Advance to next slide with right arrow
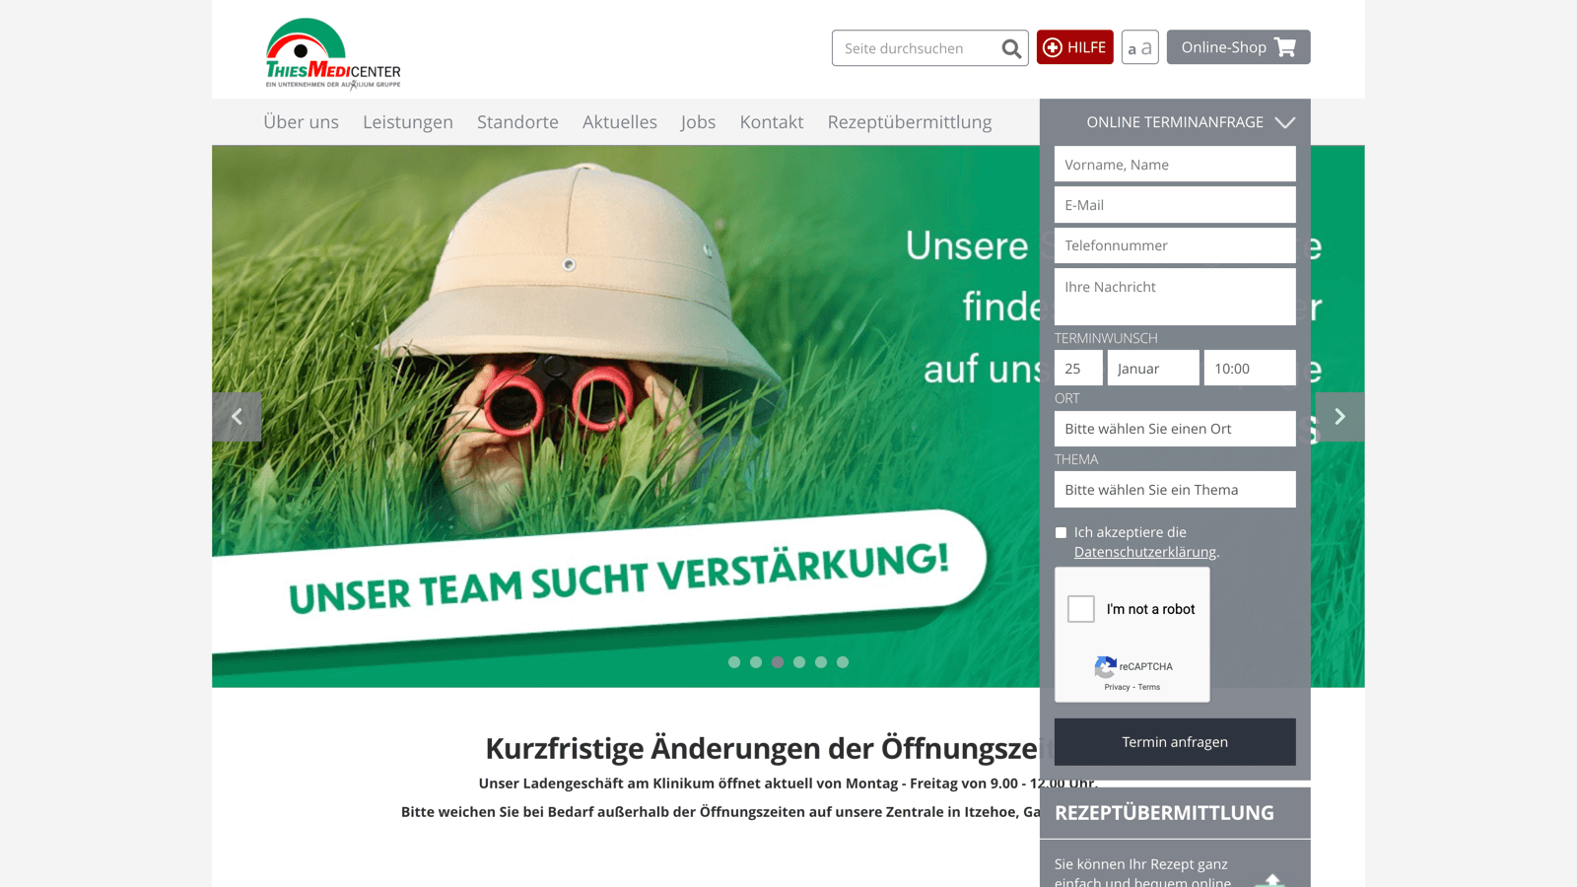This screenshot has width=1577, height=887. pos(1339,417)
